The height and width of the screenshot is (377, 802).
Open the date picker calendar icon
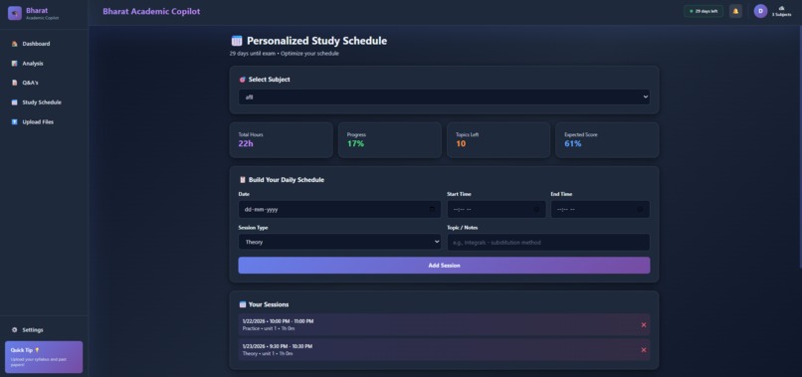(x=432, y=209)
